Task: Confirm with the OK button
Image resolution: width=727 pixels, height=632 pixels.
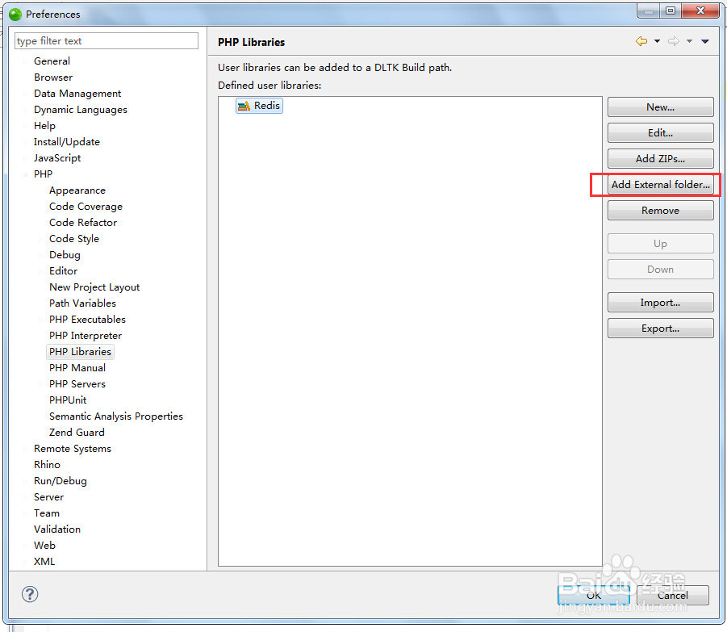Action: pos(594,595)
